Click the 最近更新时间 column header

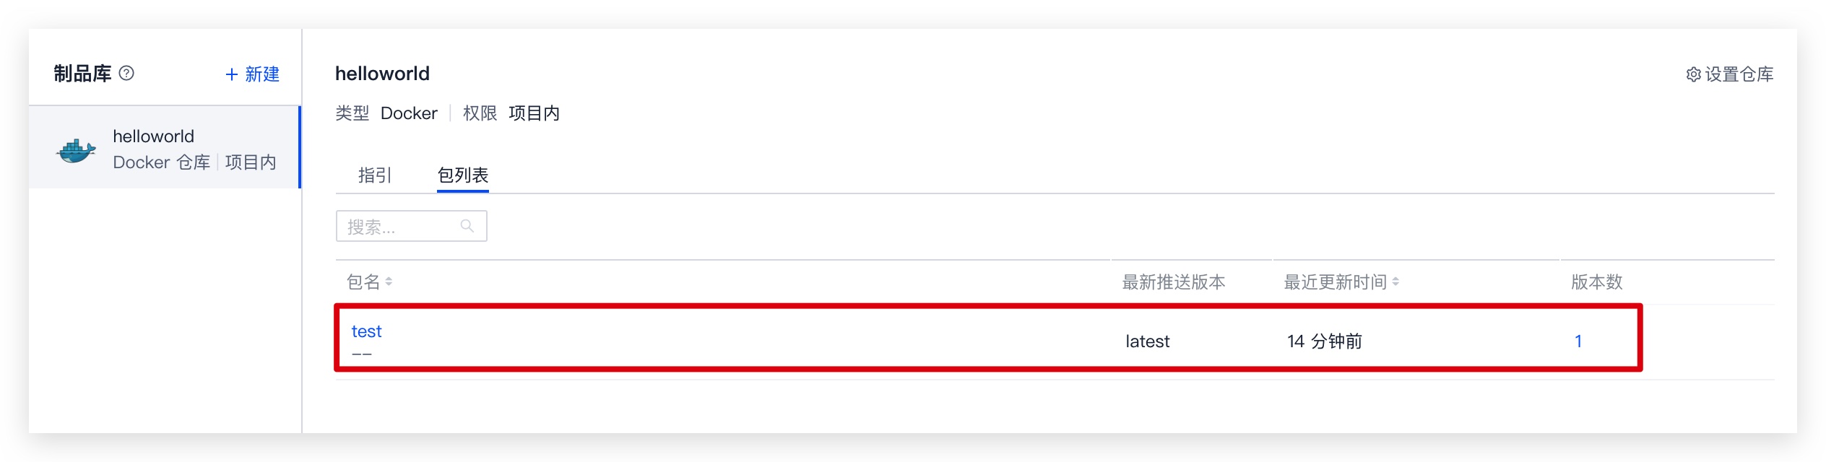click(1336, 282)
